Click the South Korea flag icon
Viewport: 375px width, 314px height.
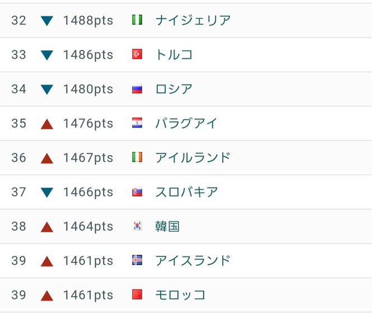pos(137,226)
